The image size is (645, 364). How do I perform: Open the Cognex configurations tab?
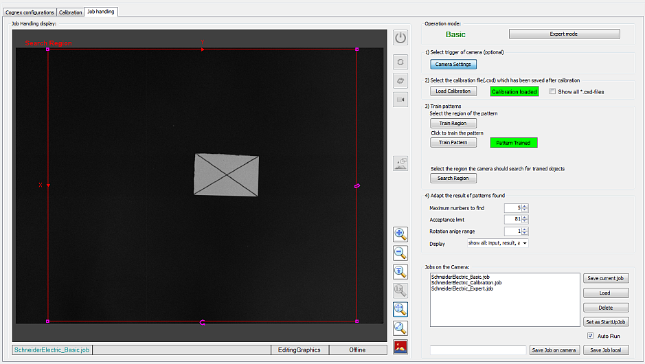[x=30, y=12]
